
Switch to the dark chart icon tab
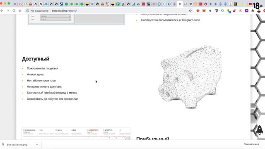149,4
